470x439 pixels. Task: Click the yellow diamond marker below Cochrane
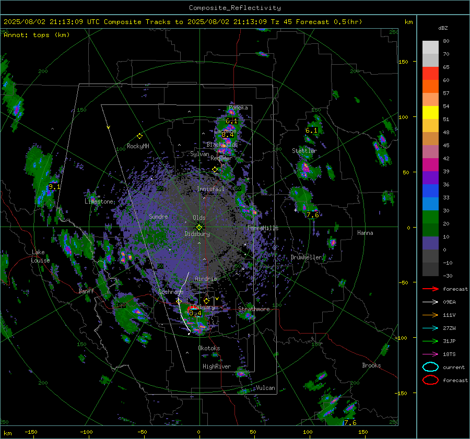tap(179, 301)
